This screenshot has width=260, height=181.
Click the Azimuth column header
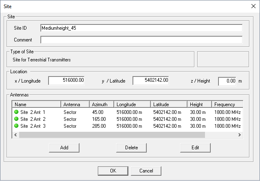coord(101,105)
